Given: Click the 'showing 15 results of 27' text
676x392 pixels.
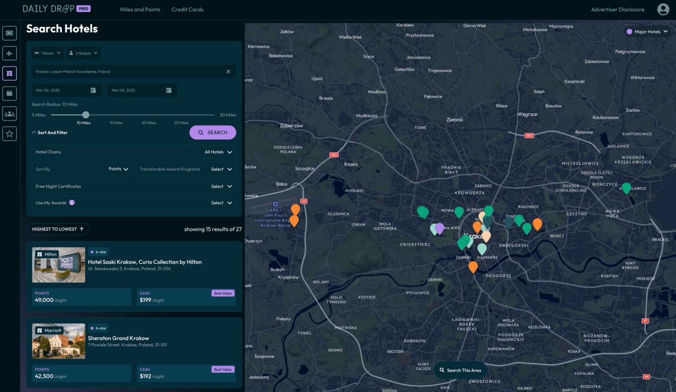Looking at the screenshot, I should point(213,229).
